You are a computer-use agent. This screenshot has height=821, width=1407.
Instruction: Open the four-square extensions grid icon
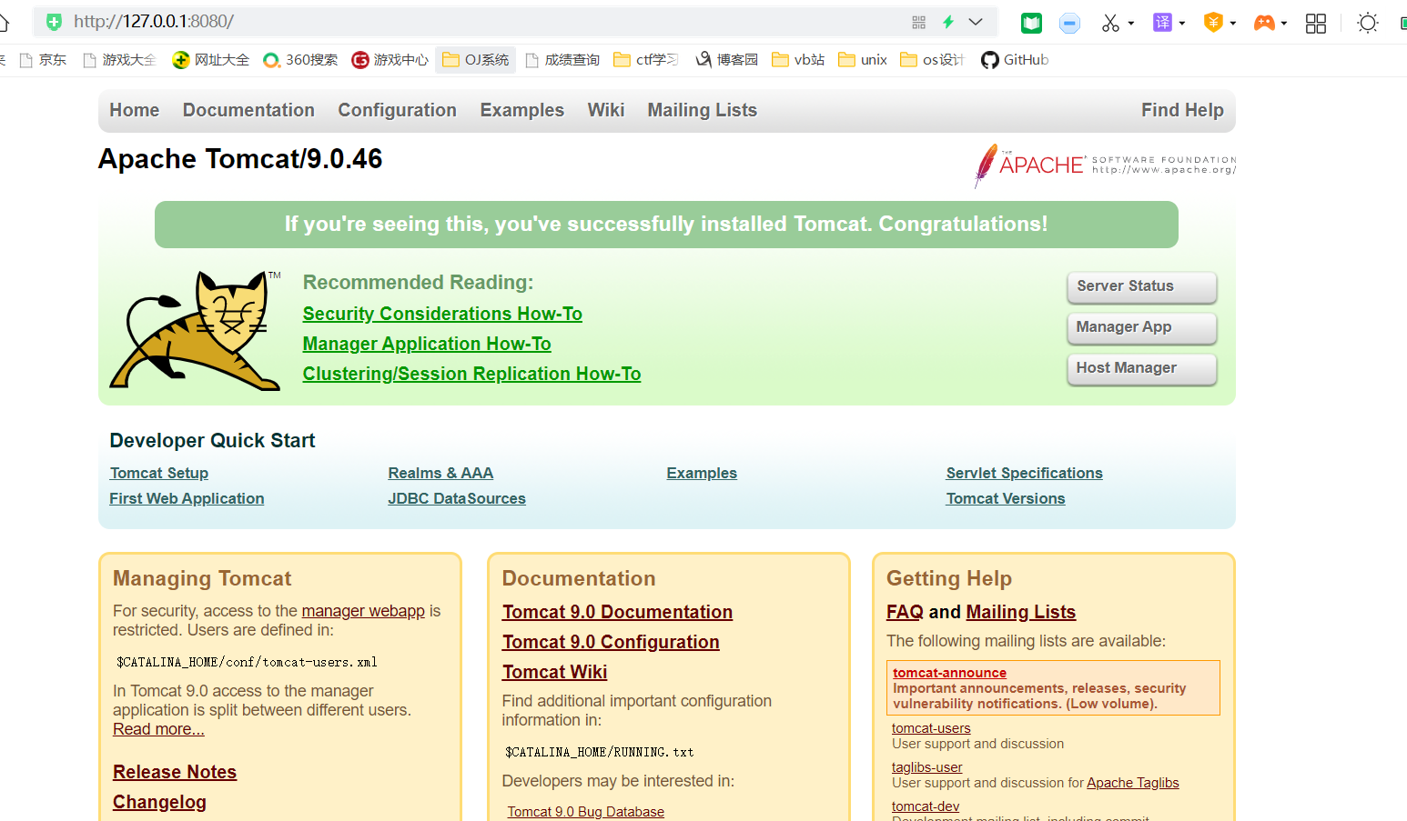pos(1316,23)
